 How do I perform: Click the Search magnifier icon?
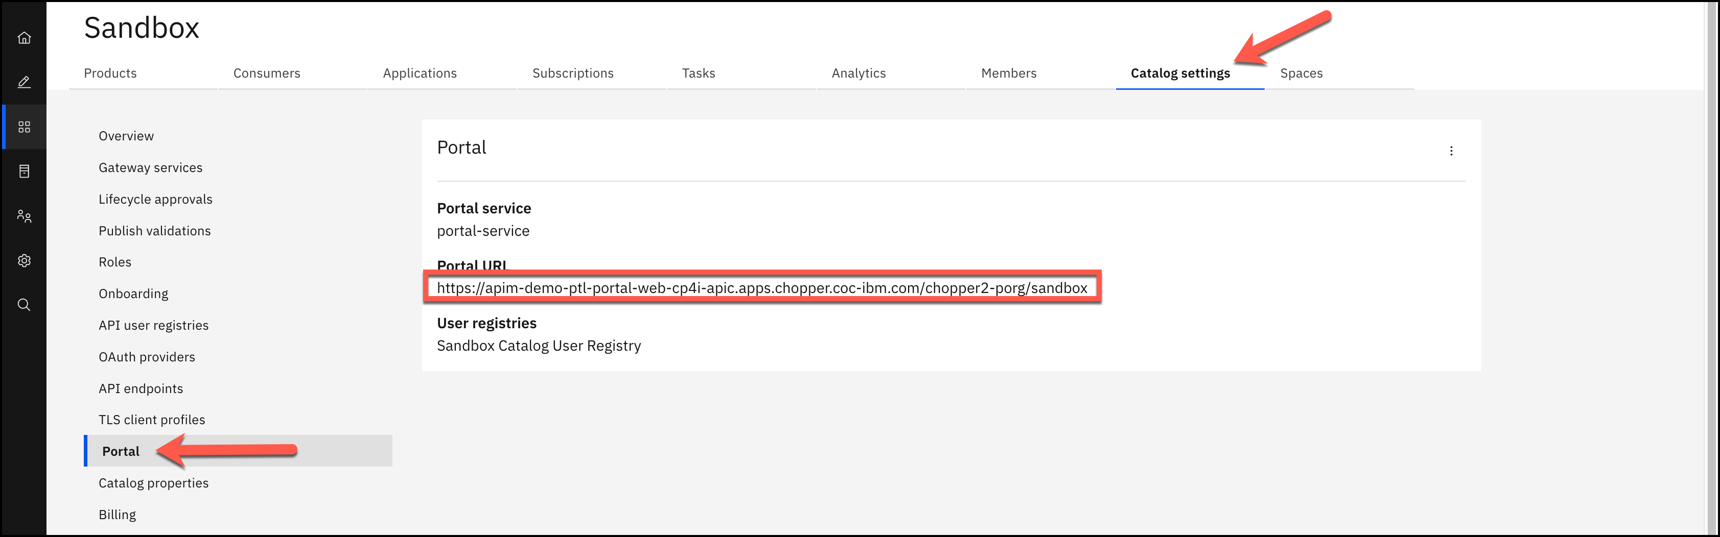(24, 305)
